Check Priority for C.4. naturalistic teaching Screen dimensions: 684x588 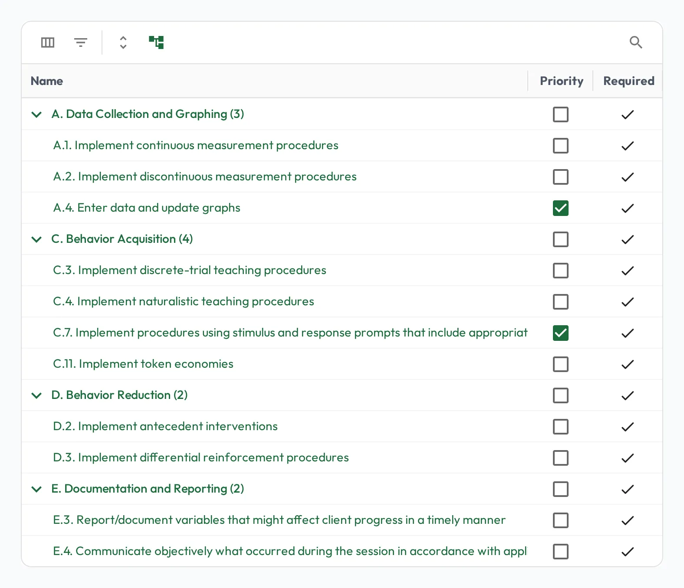point(561,302)
